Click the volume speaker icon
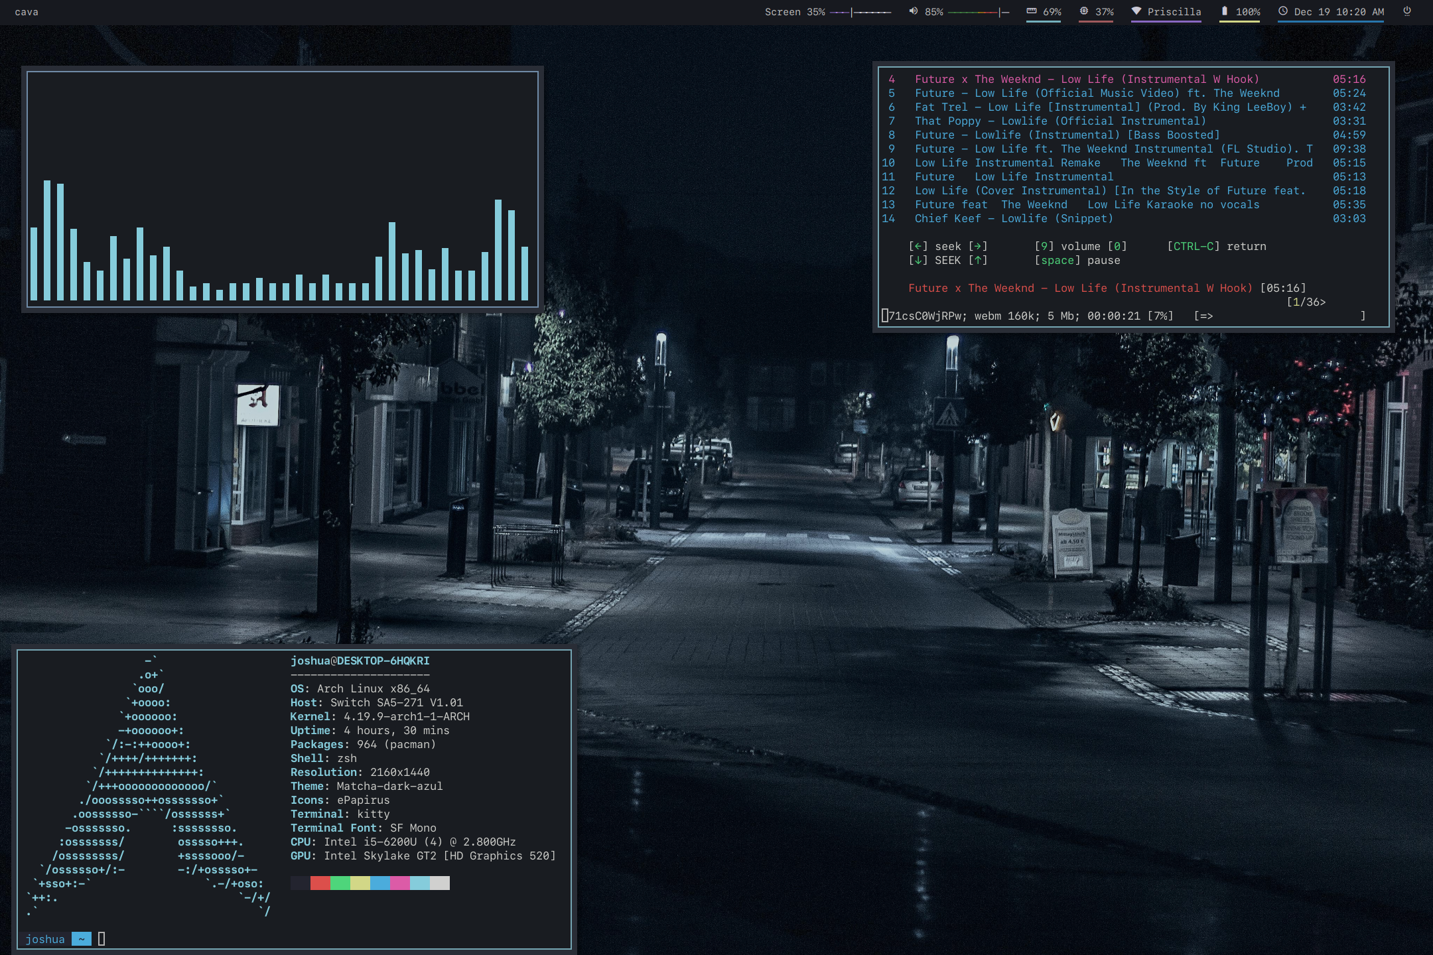Image resolution: width=1433 pixels, height=955 pixels. pyautogui.click(x=913, y=11)
